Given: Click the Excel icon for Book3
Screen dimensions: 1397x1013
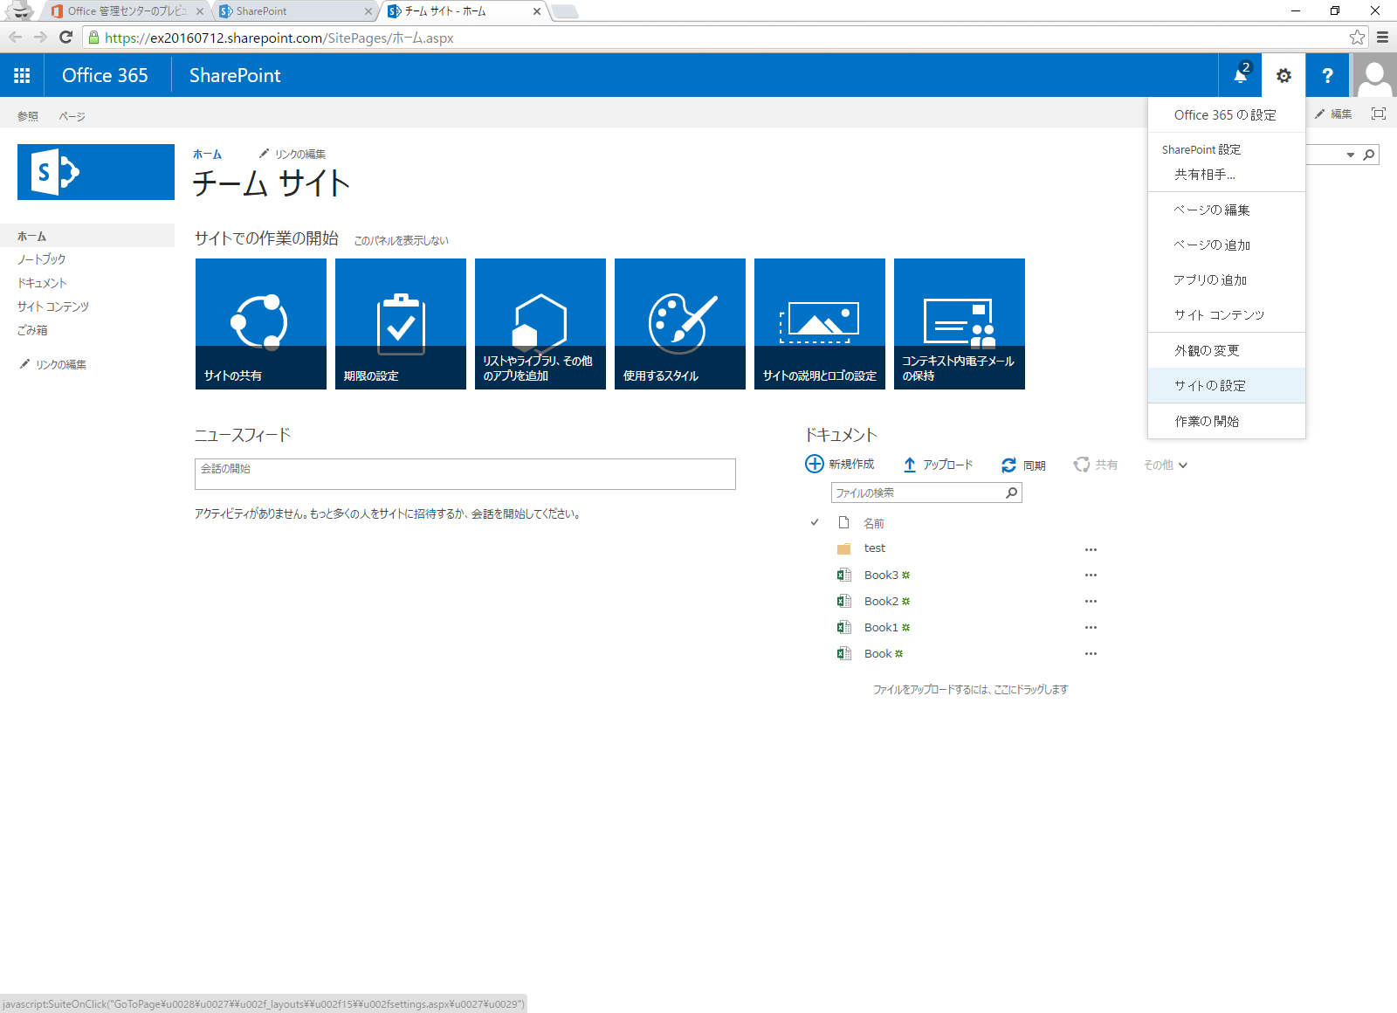Looking at the screenshot, I should (843, 575).
